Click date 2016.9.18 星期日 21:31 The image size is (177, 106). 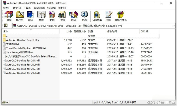coord(120,40)
